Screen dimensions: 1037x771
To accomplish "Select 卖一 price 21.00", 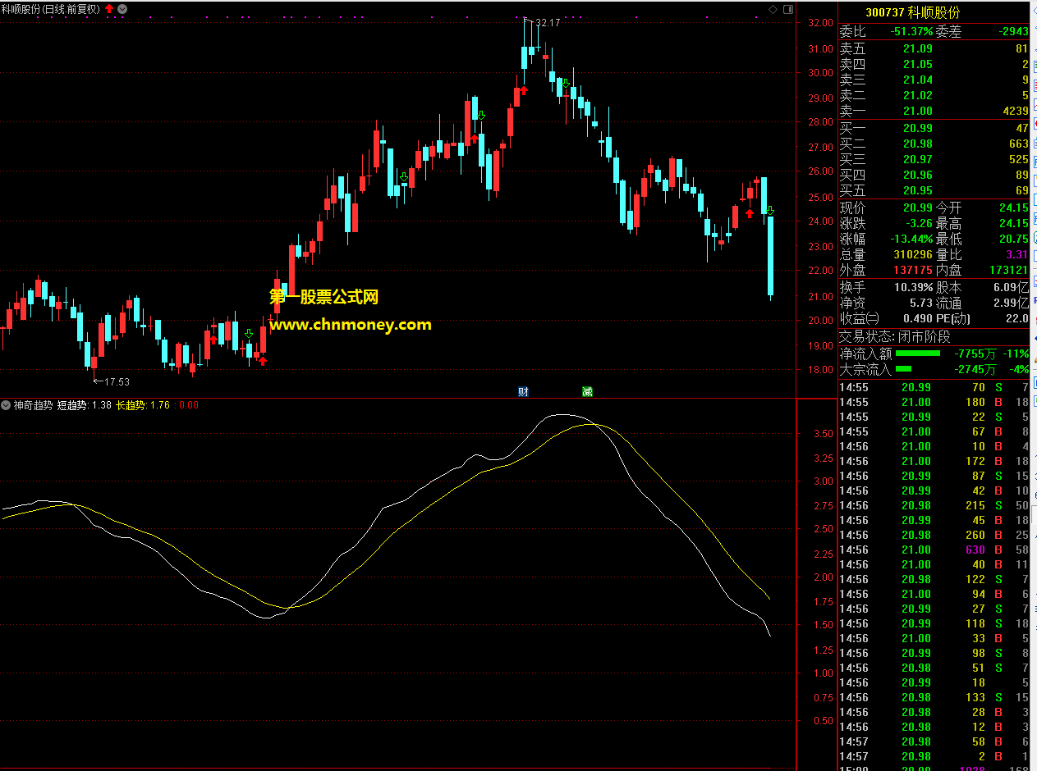I will [x=918, y=111].
